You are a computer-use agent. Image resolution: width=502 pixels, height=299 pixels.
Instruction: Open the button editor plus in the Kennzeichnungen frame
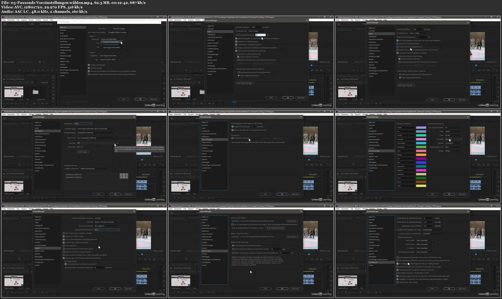[497, 165]
